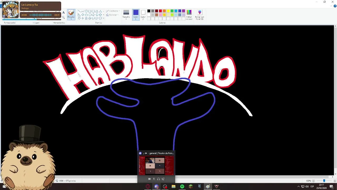337x190 pixels.
Task: Expand the shapes gallery list
Action: [x=104, y=18]
